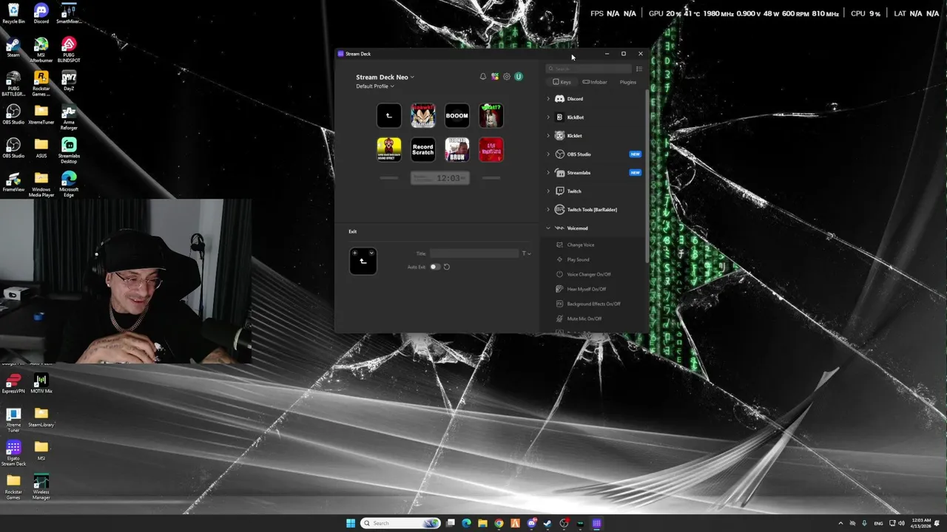This screenshot has width=947, height=532.
Task: Open the Wireless Manager desktop shortcut
Action: 41,486
